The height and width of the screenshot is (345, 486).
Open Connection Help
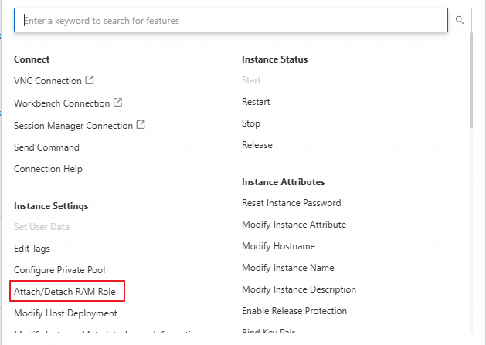point(48,169)
